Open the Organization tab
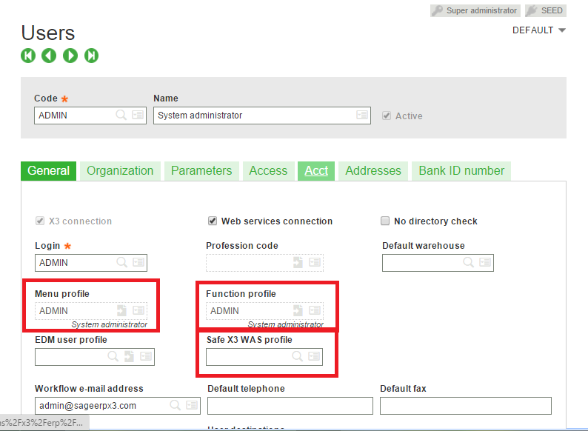 [x=120, y=171]
